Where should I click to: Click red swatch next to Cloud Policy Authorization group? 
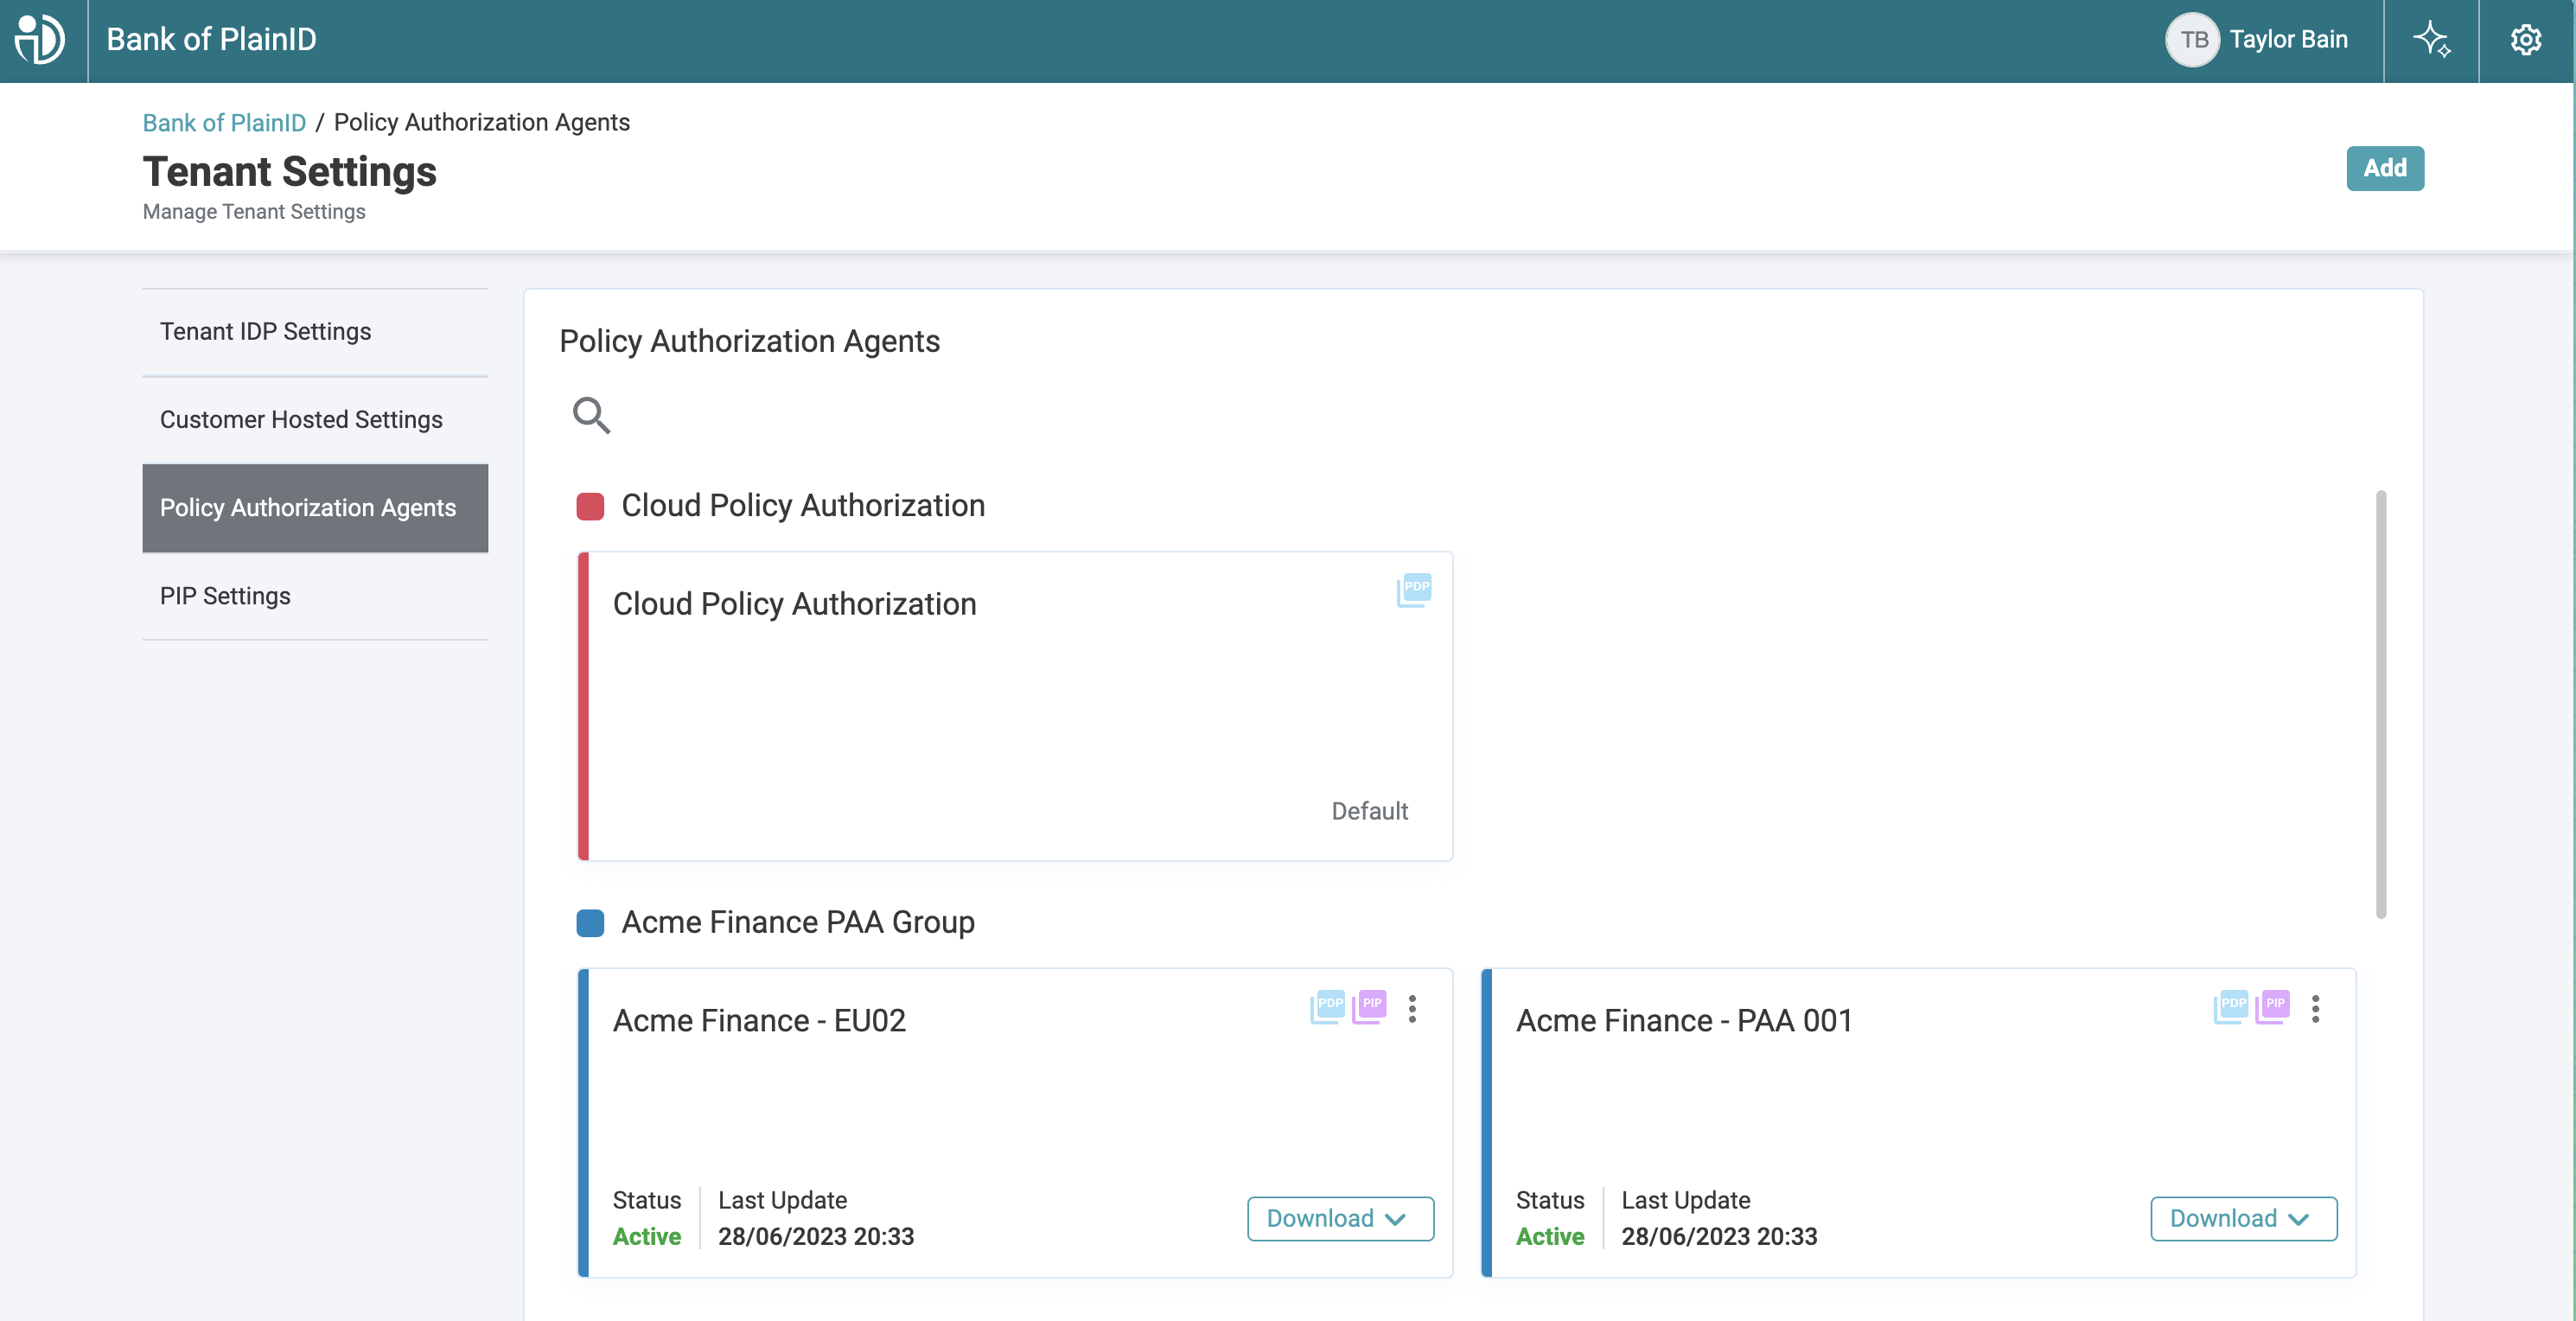[590, 506]
